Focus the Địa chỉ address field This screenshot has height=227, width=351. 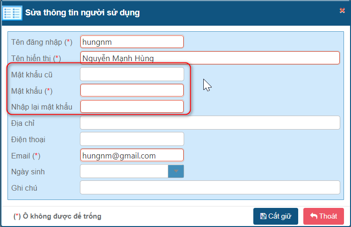(x=209, y=123)
